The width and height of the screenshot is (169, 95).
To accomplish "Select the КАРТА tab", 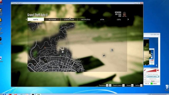I will [36, 20].
